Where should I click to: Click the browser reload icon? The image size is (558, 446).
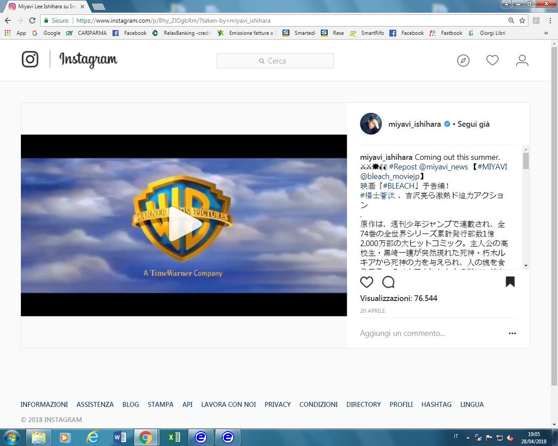click(32, 20)
